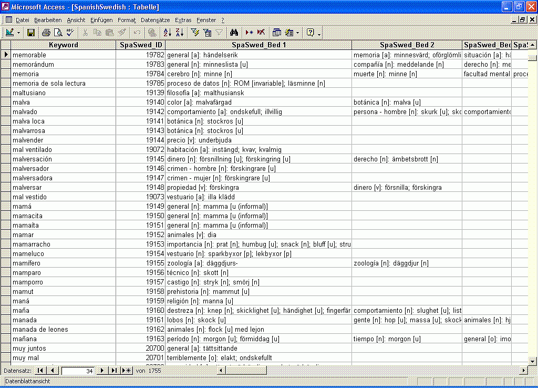
Task: Open the Fenster menu
Action: (x=206, y=20)
